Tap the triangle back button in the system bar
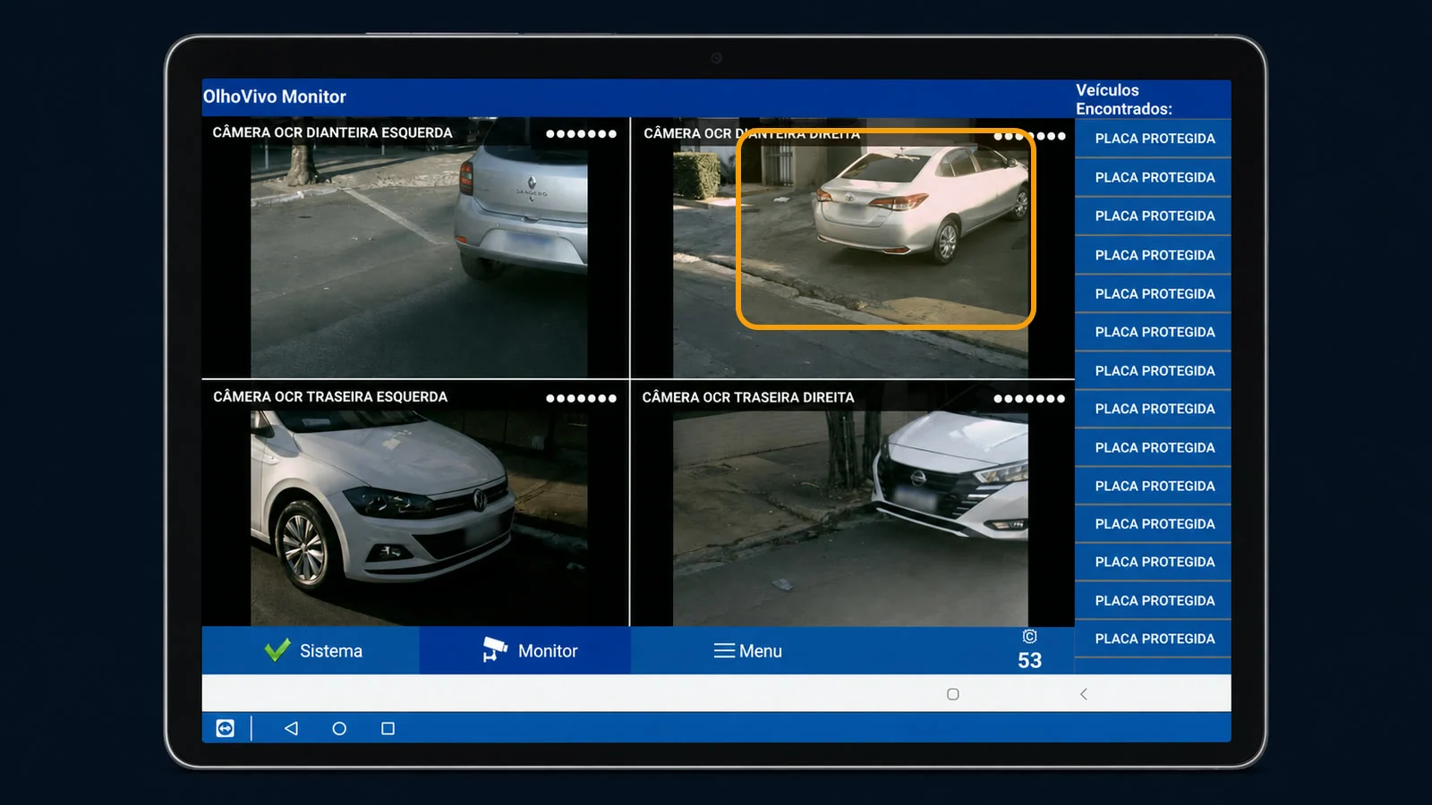1432x805 pixels. tap(291, 728)
